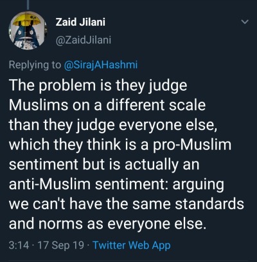Viewport: 257px width, 262px height.
Task: Expand the tweet options chevron menu
Action: point(245,22)
